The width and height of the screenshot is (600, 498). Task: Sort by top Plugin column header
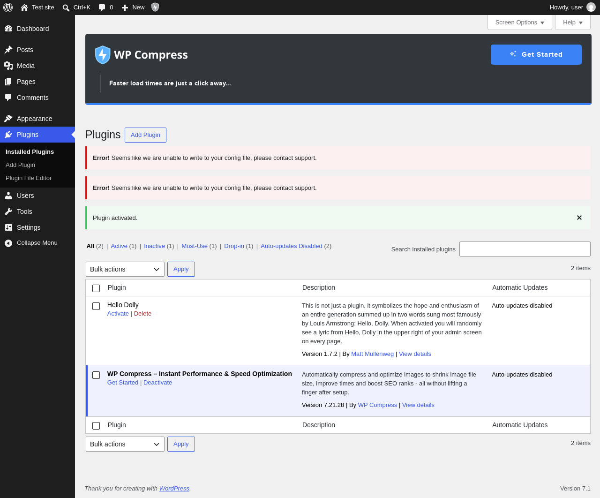pyautogui.click(x=117, y=287)
